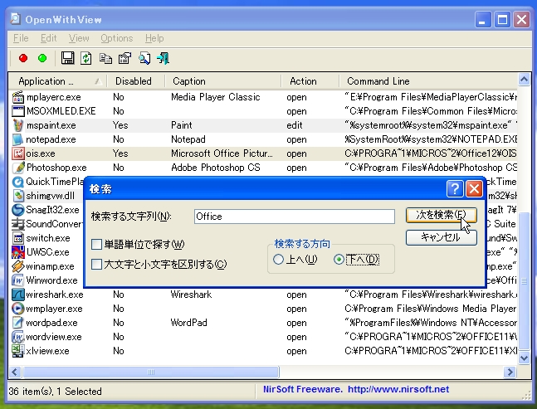Sort by the Command Line column header
The height and width of the screenshot is (409, 537).
[428, 81]
